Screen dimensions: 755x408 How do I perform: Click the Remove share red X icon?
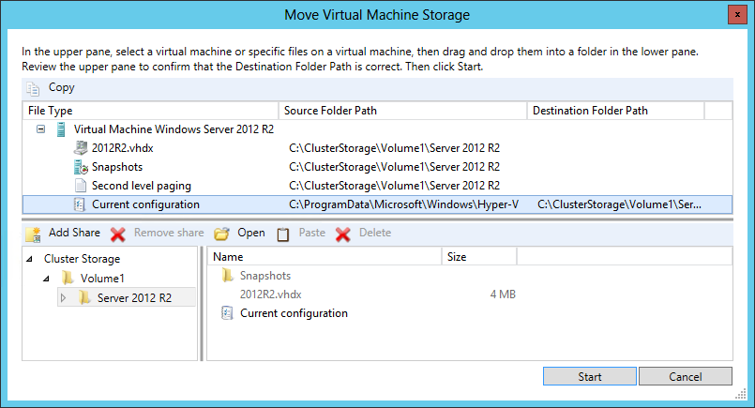pyautogui.click(x=118, y=234)
